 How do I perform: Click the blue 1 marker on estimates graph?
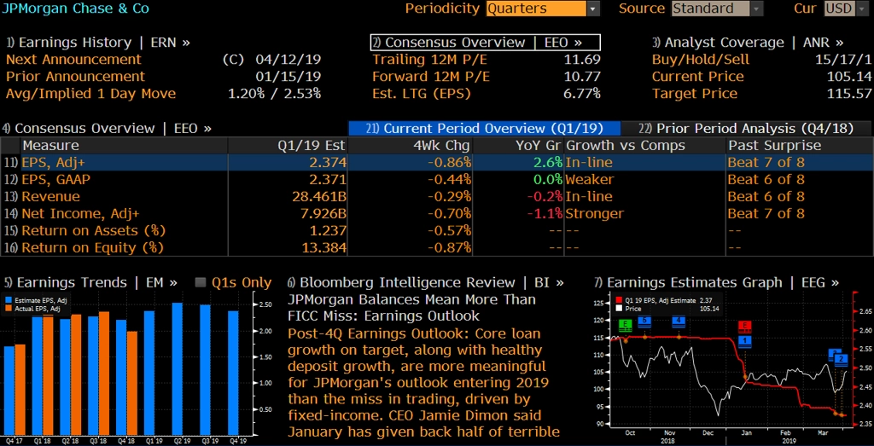[x=744, y=340]
